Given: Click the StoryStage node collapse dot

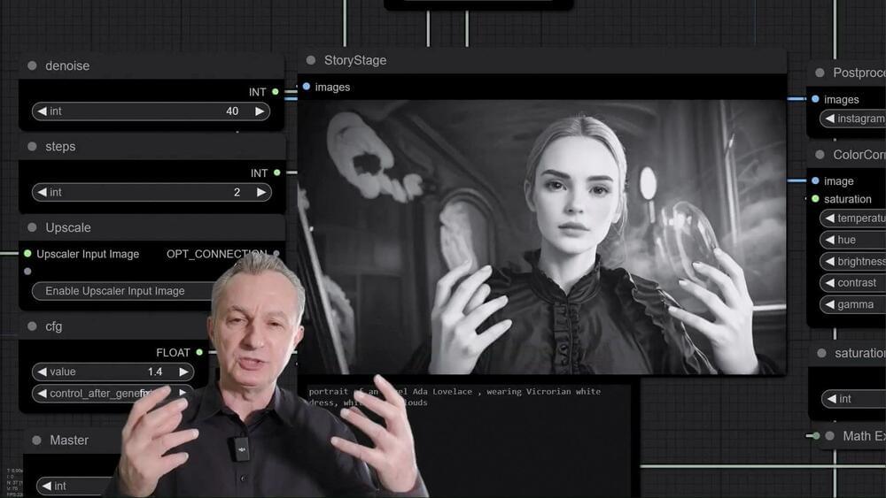Looking at the screenshot, I should pos(310,60).
